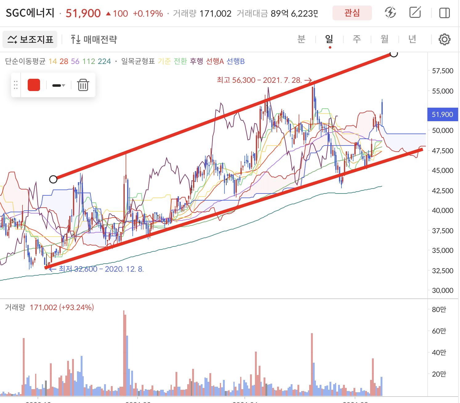Open the line thickness dropdown
Image resolution: width=460 pixels, height=403 pixels.
[x=59, y=85]
